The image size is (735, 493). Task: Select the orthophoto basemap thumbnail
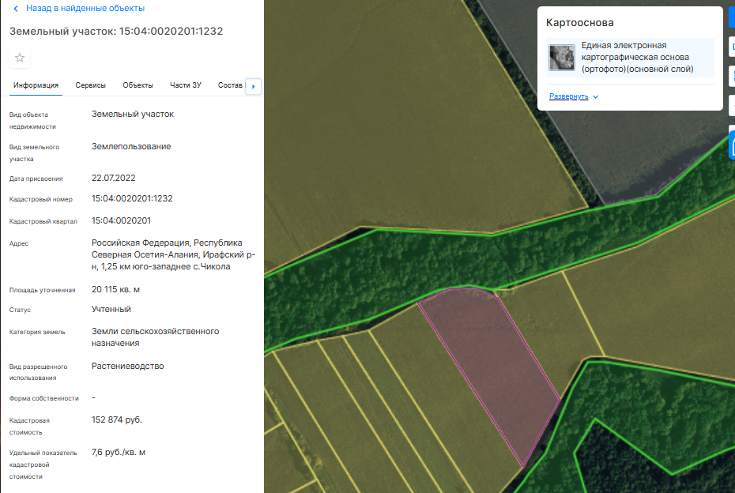click(x=562, y=57)
